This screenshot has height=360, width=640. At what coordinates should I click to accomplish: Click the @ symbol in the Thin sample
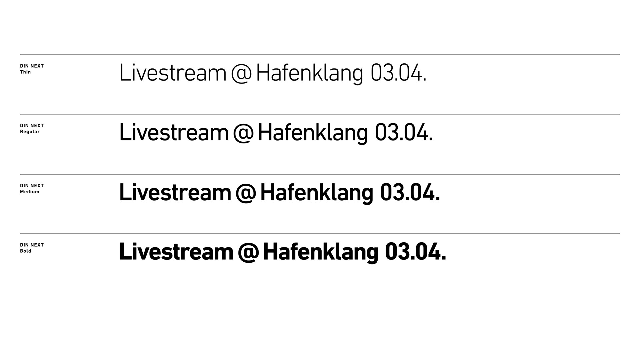(x=241, y=74)
